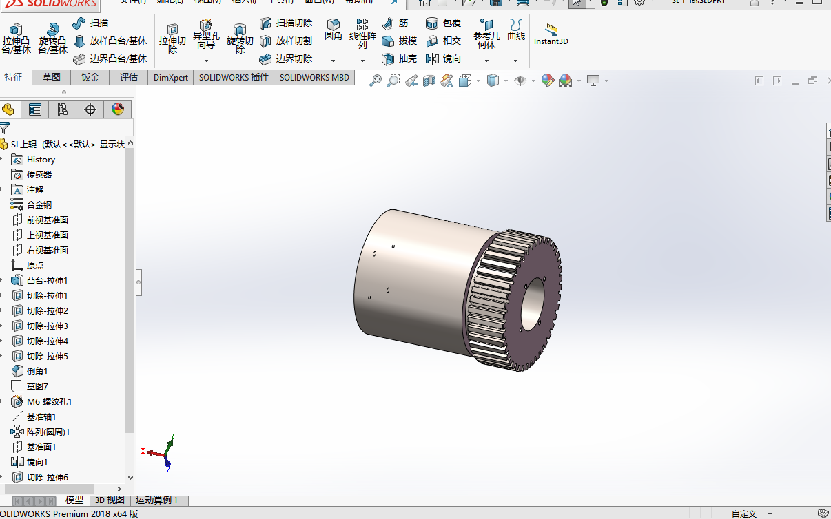Select the 圆角 fillet tool
The image size is (831, 519).
click(x=334, y=30)
